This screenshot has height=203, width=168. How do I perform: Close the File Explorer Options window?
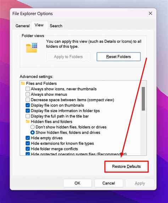tap(151, 13)
